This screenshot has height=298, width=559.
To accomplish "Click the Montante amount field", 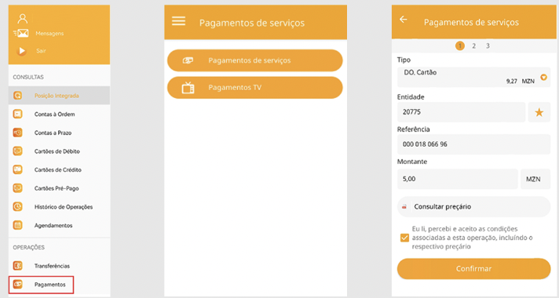I will tap(458, 179).
